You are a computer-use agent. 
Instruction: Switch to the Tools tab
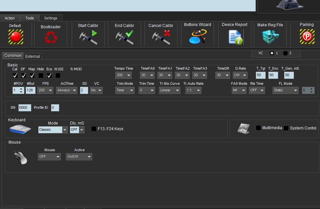[x=30, y=18]
